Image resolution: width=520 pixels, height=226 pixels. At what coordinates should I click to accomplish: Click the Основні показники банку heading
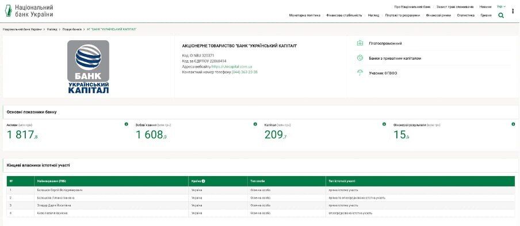point(32,112)
